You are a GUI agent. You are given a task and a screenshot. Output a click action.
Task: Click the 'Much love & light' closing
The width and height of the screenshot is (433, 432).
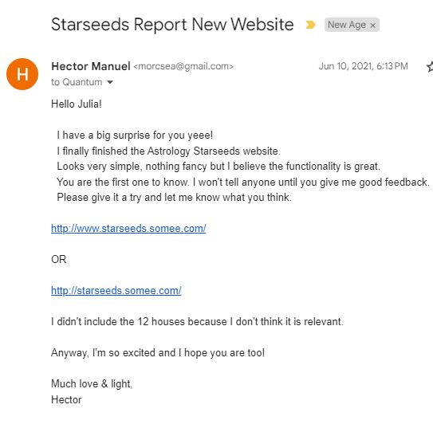point(92,383)
